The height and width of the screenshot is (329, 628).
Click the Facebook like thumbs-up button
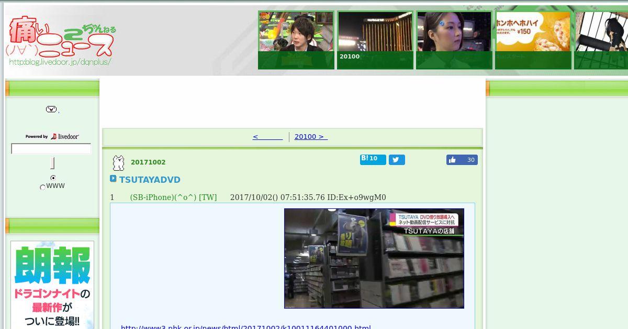click(462, 160)
